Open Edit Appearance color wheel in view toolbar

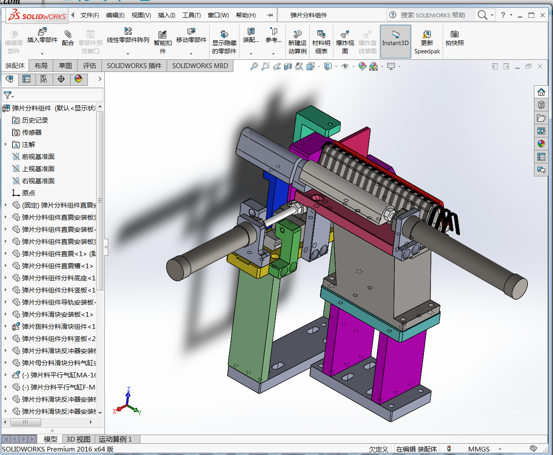pos(362,66)
